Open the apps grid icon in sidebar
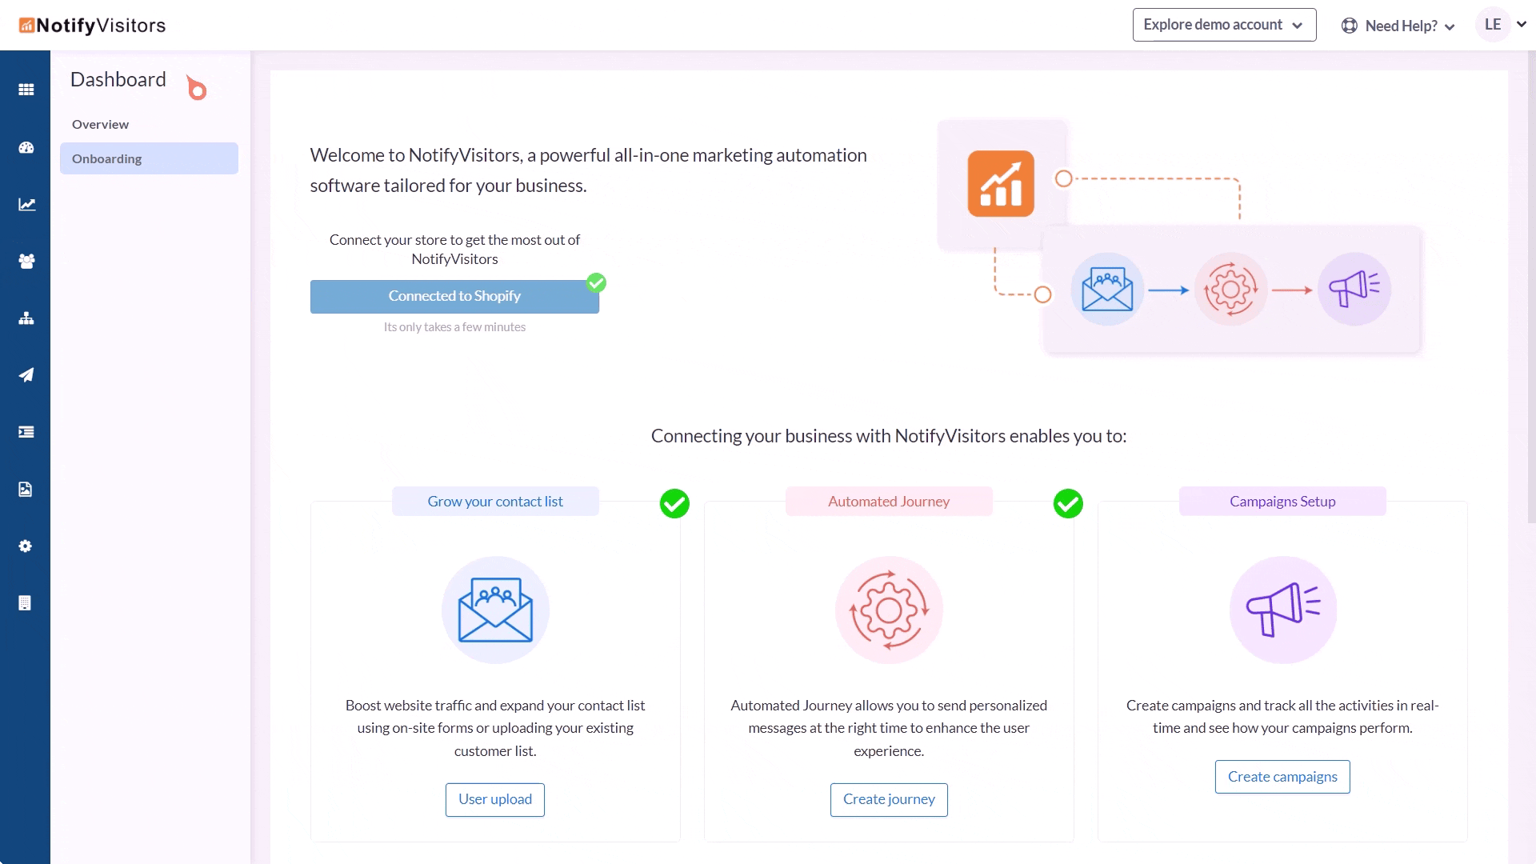 click(x=26, y=90)
